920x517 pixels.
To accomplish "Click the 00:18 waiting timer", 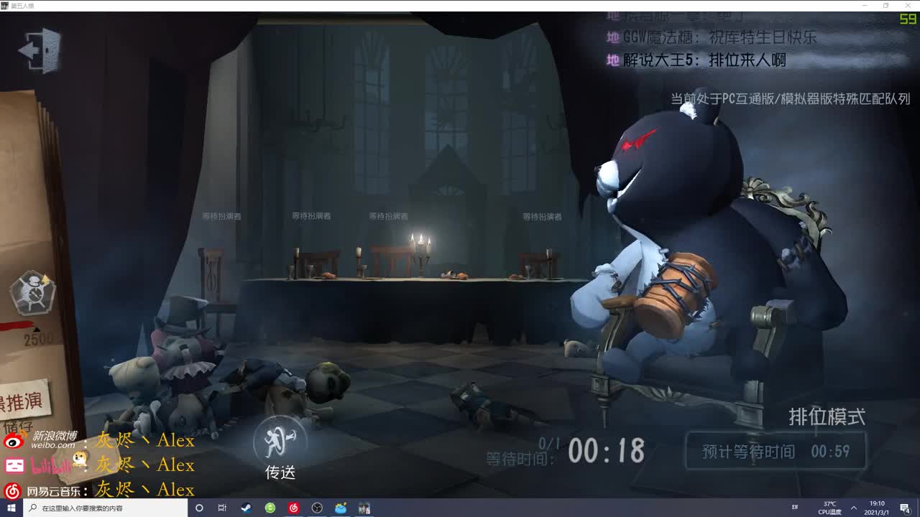I will 607,451.
